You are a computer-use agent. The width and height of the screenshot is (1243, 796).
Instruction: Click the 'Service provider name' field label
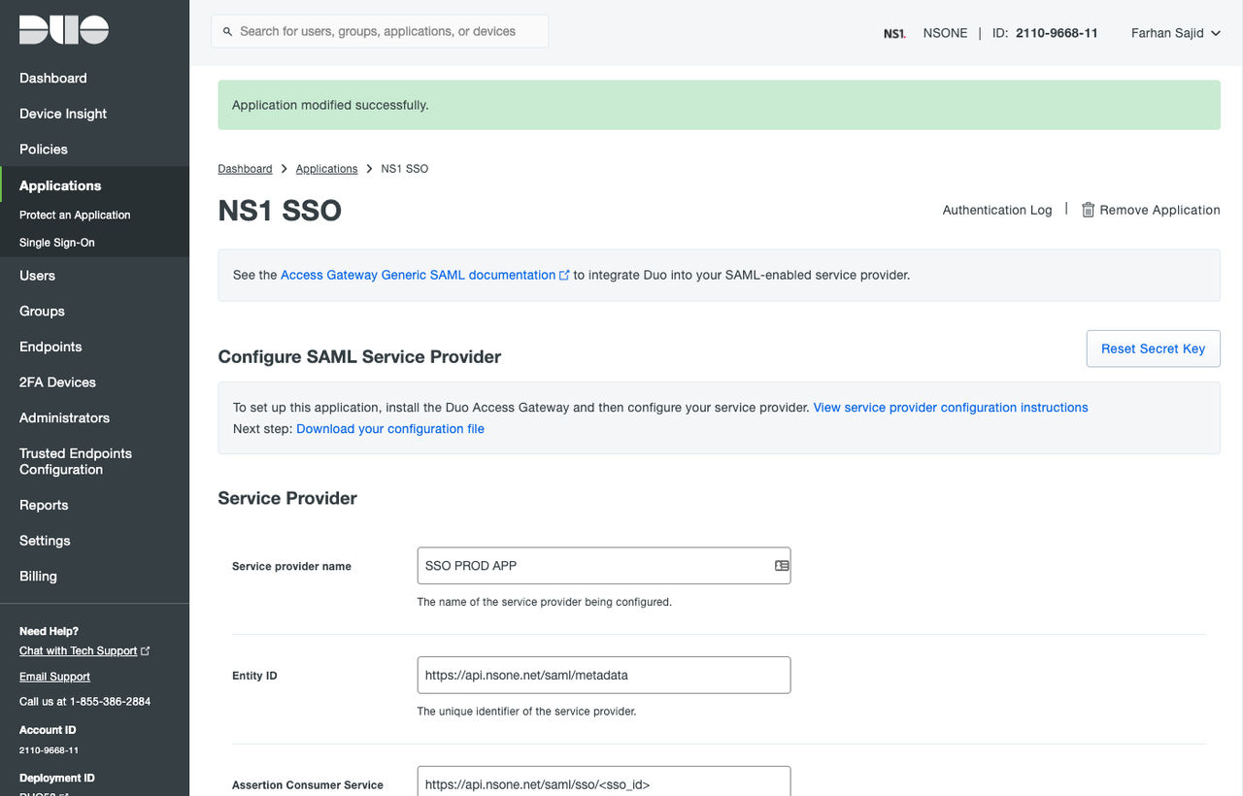(291, 567)
